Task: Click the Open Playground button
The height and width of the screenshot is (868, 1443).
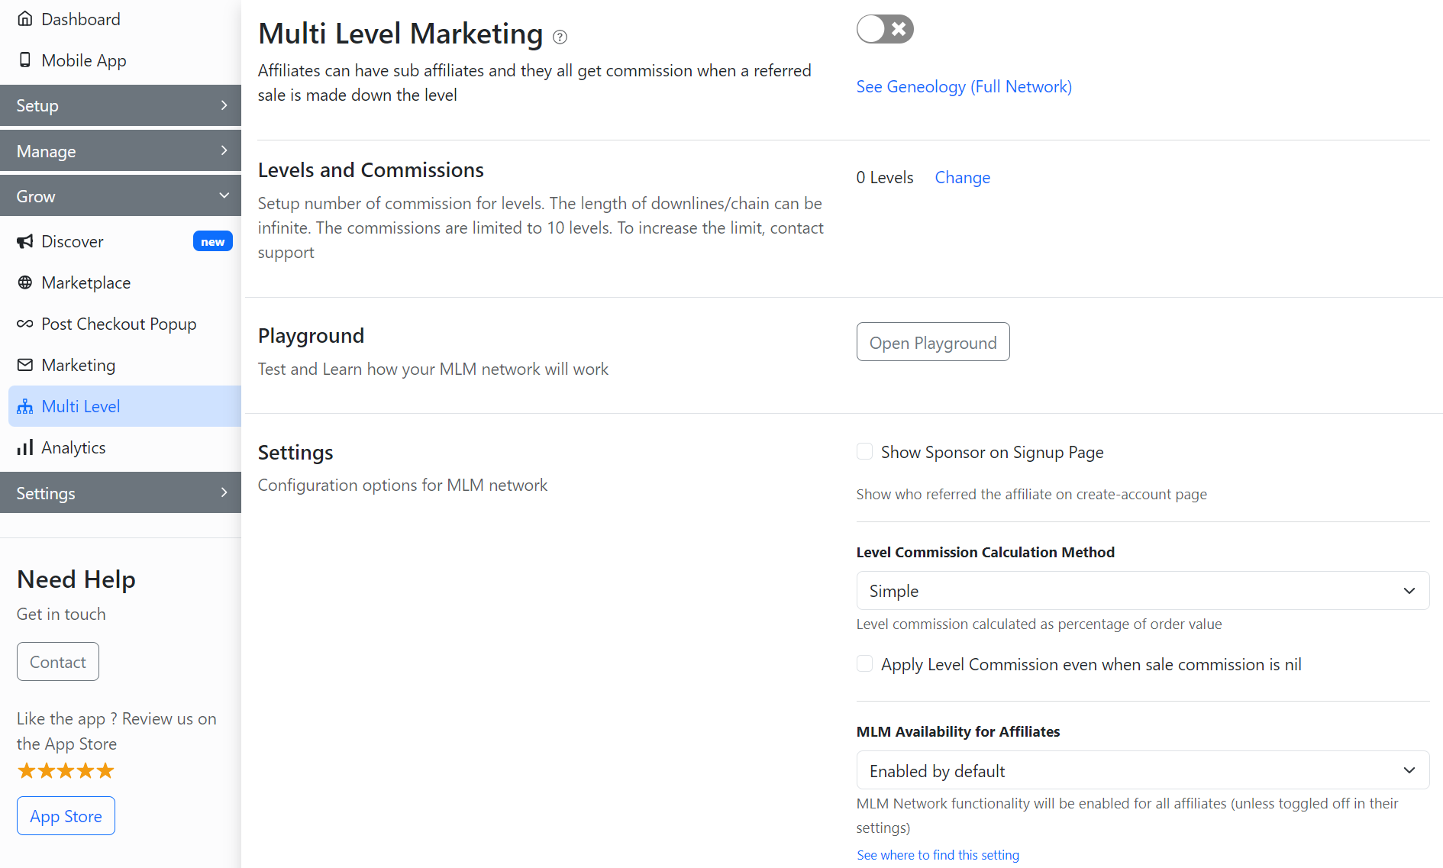Action: [x=932, y=342]
